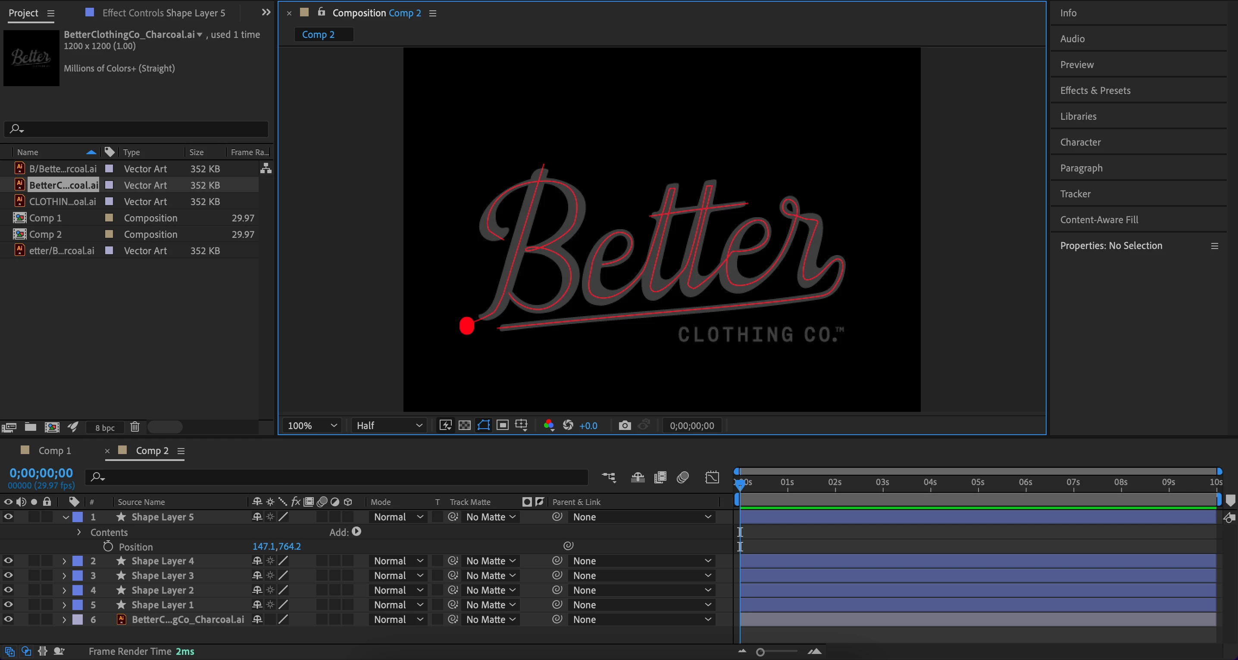Click the Position stopwatch on Shape Layer 5

click(x=108, y=547)
